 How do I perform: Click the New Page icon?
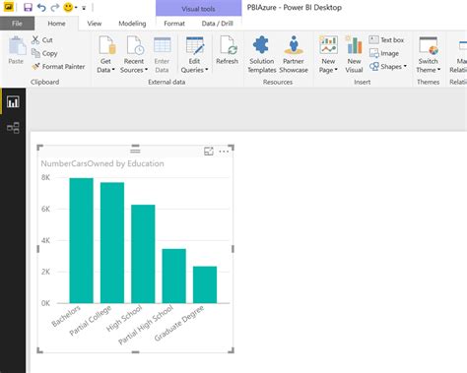point(328,45)
